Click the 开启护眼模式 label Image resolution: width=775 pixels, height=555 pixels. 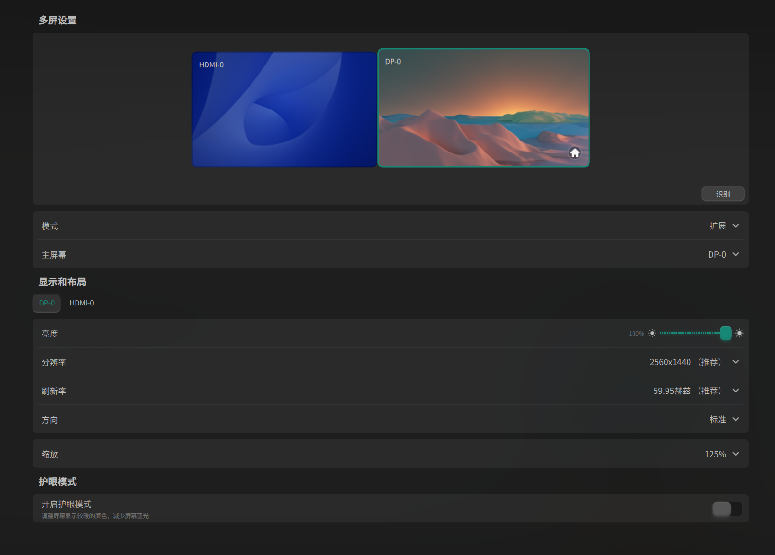(66, 504)
